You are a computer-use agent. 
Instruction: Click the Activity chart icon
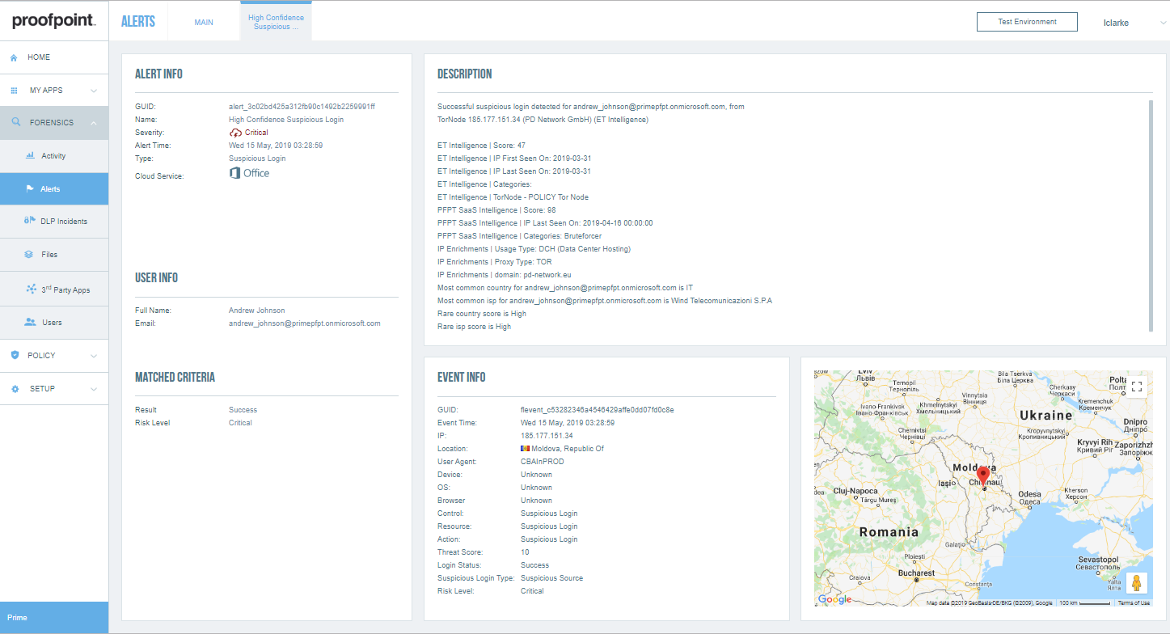coord(30,155)
